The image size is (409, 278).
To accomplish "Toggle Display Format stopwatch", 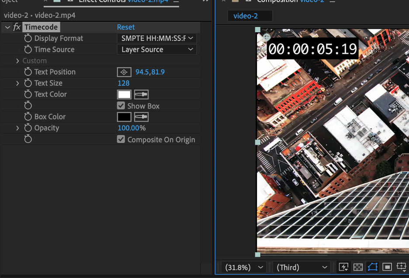I will [28, 38].
